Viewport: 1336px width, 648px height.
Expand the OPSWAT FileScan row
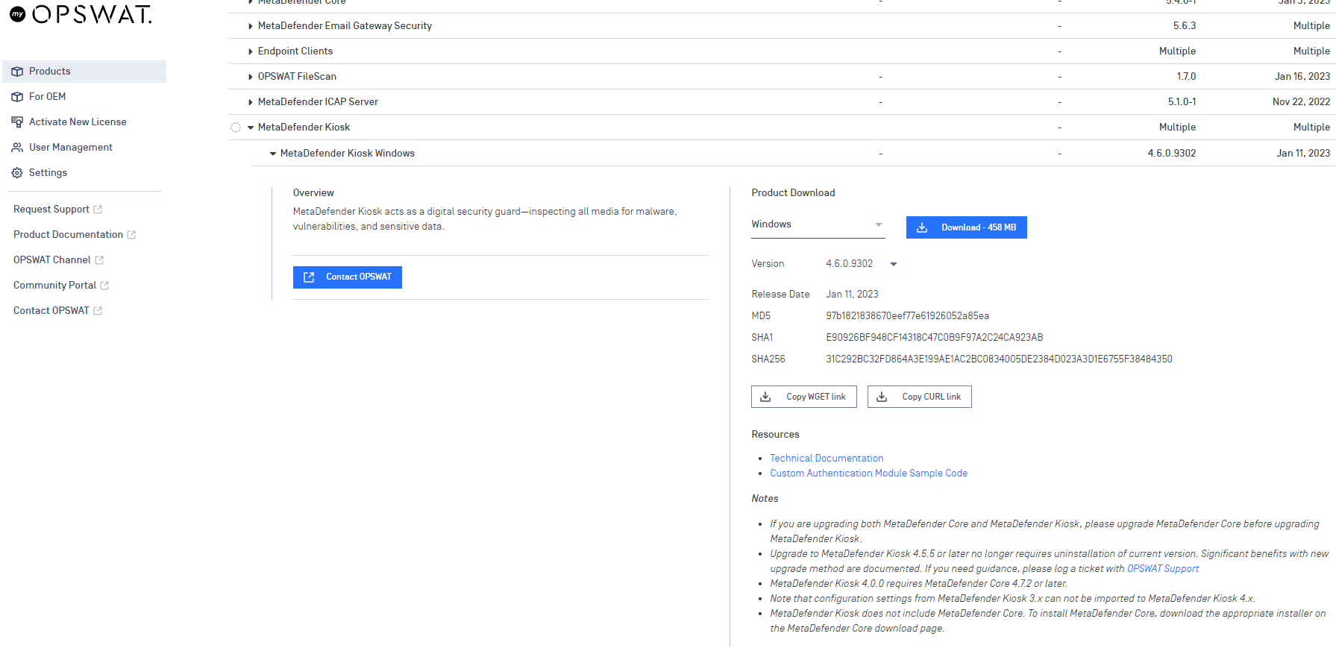pyautogui.click(x=251, y=77)
